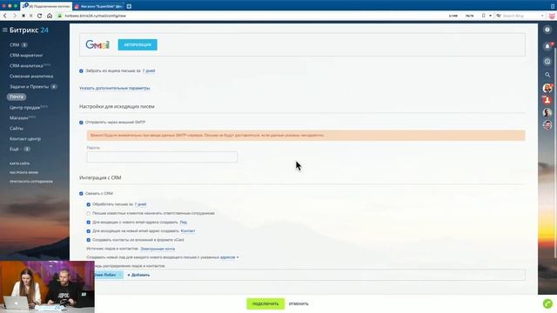Open the help question mark icon
Screen dimensions: 557x313
click(x=547, y=30)
